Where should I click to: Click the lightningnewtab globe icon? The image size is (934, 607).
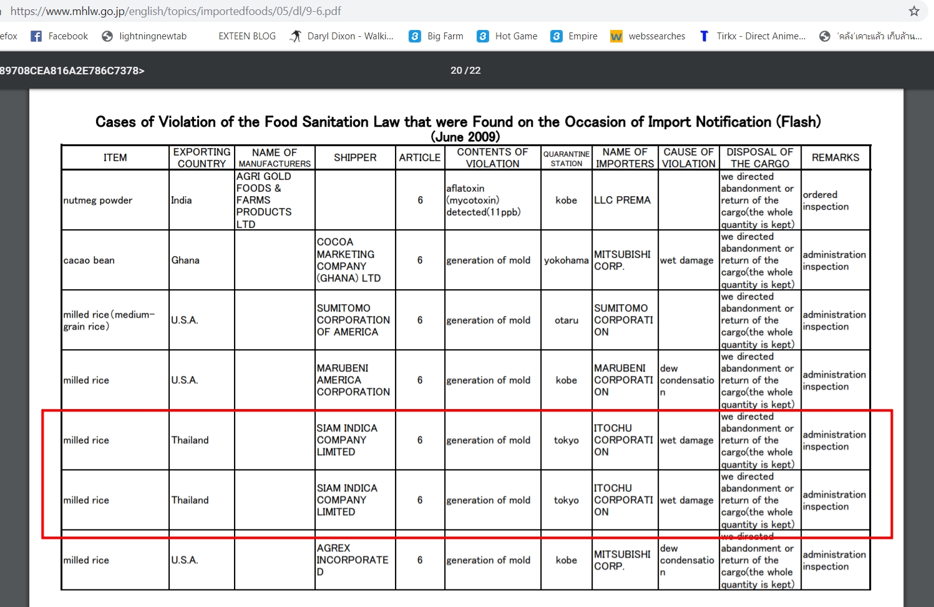pyautogui.click(x=107, y=36)
